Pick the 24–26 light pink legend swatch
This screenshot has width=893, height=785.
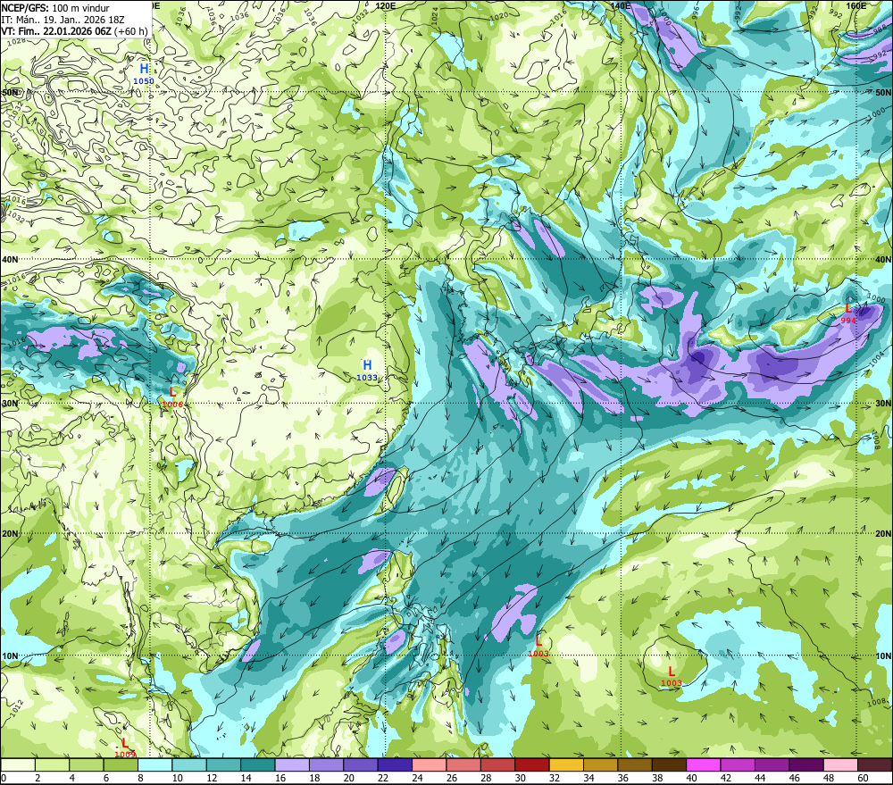pyautogui.click(x=430, y=765)
